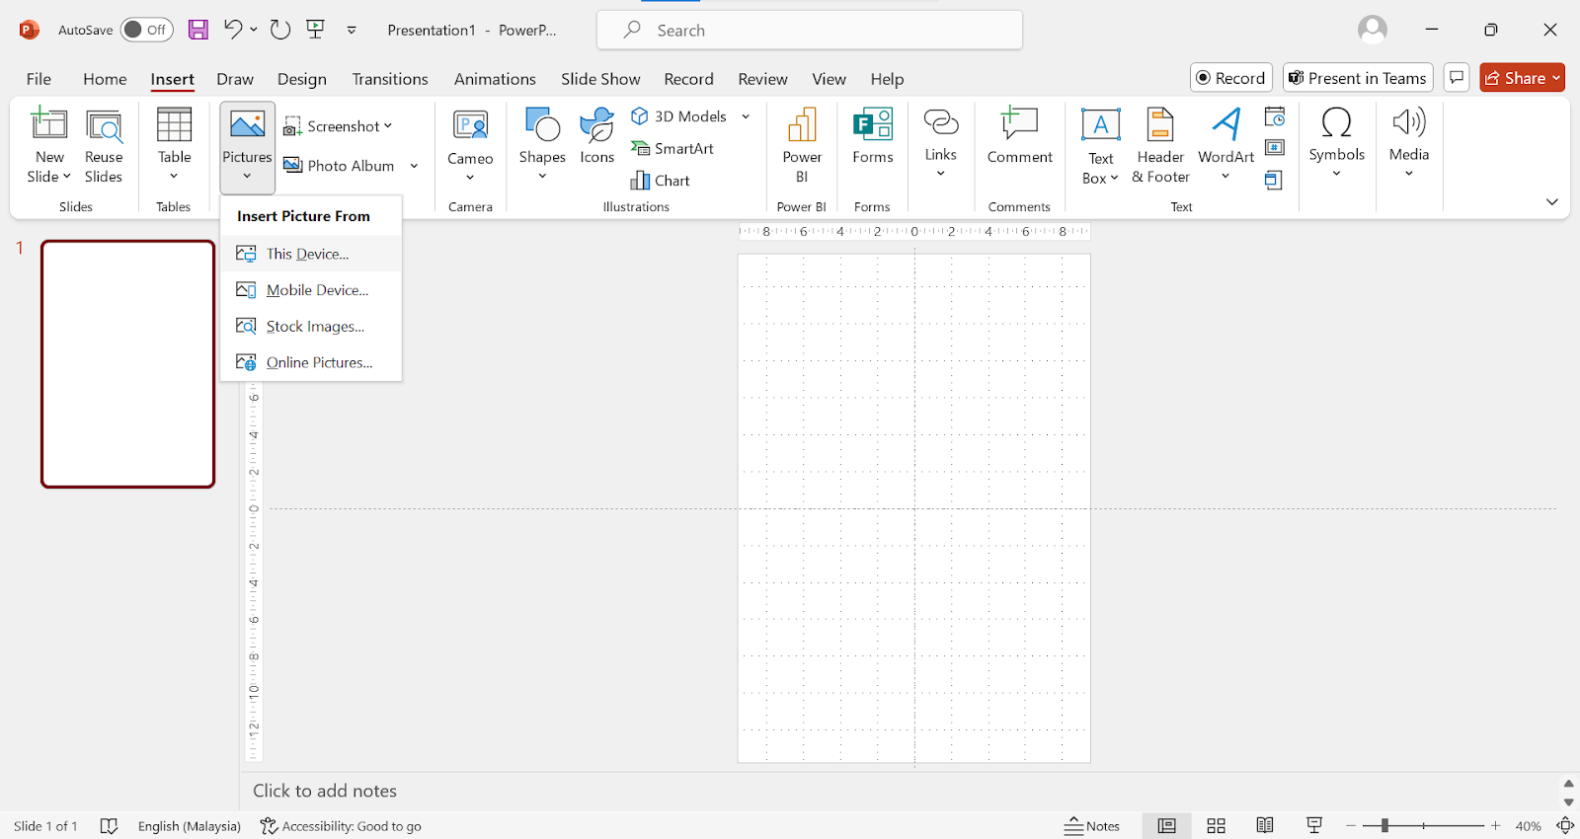Expand the Pictures dropdown arrow

click(x=247, y=177)
